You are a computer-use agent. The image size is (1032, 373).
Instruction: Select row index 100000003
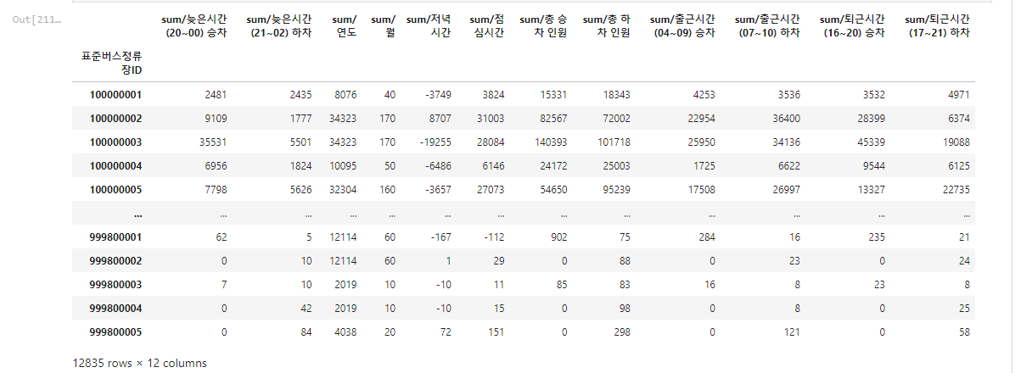click(x=115, y=142)
